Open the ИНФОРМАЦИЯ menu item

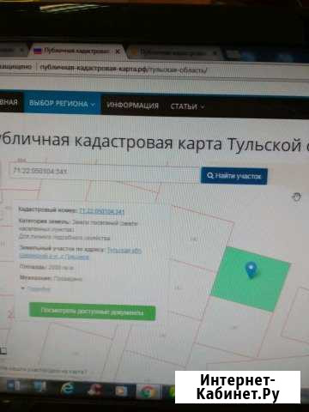coord(132,106)
